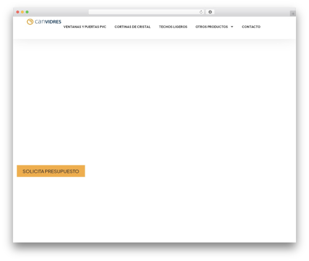Go to Cortinas de Cristal
This screenshot has width=309, height=261.
(132, 27)
